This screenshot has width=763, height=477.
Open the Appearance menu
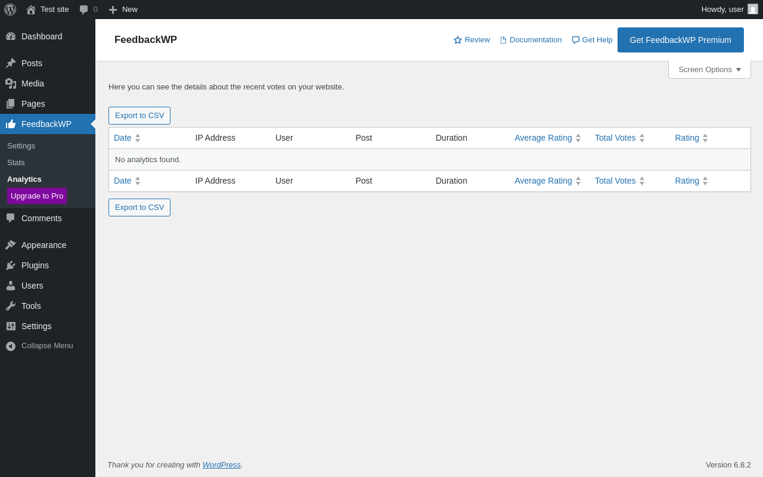(x=48, y=245)
